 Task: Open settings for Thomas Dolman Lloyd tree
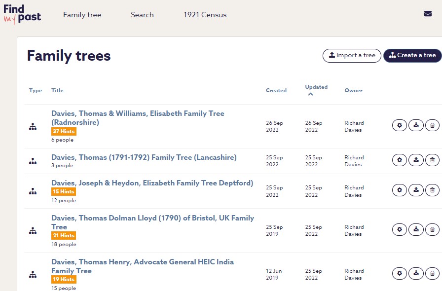click(x=400, y=229)
